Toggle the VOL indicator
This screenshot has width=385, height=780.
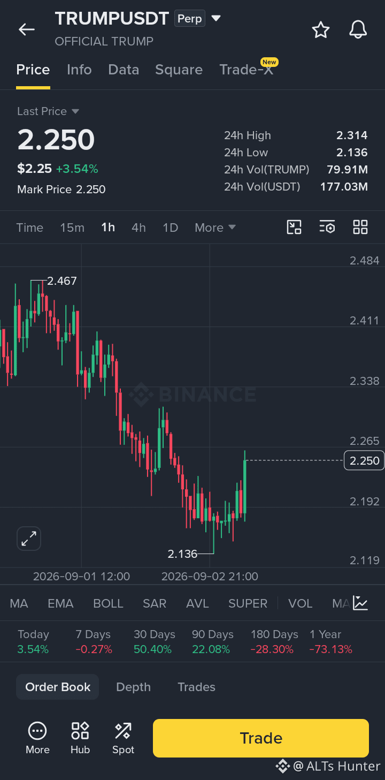tap(300, 603)
